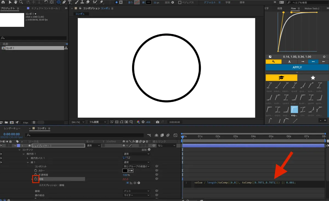Click the timeline search field
This screenshot has width=329, height=201.
click(84, 135)
